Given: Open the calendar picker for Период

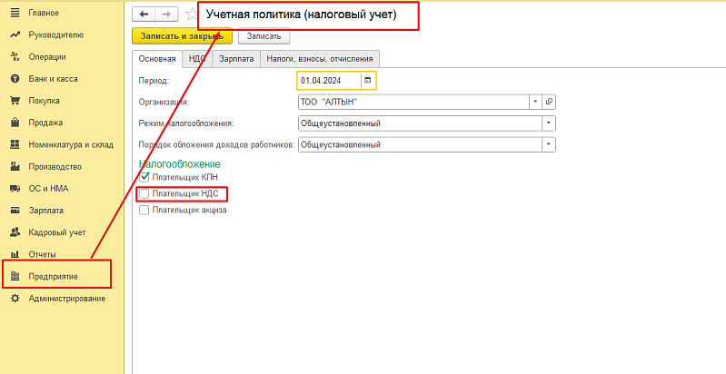Looking at the screenshot, I should tap(367, 81).
